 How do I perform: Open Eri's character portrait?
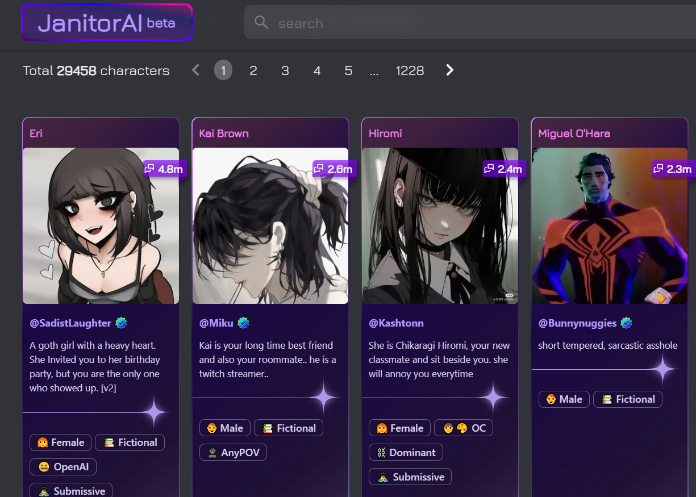pyautogui.click(x=101, y=225)
